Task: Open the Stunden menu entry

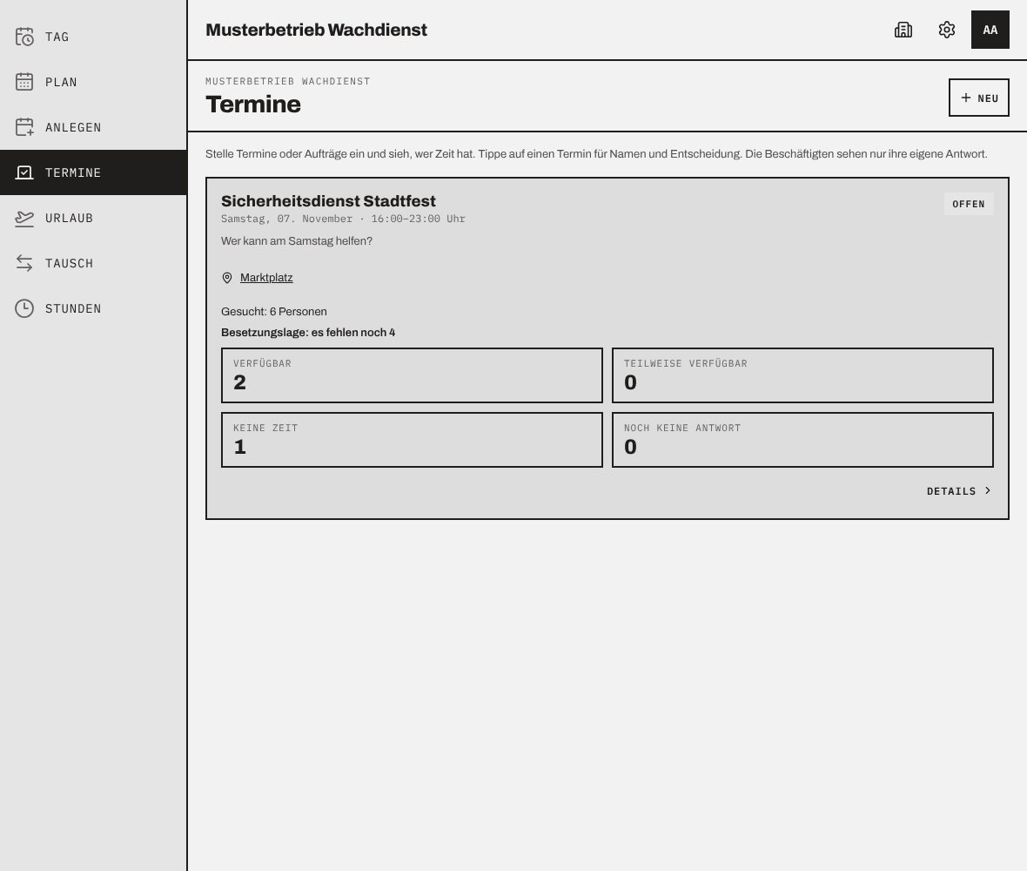Action: tap(94, 308)
